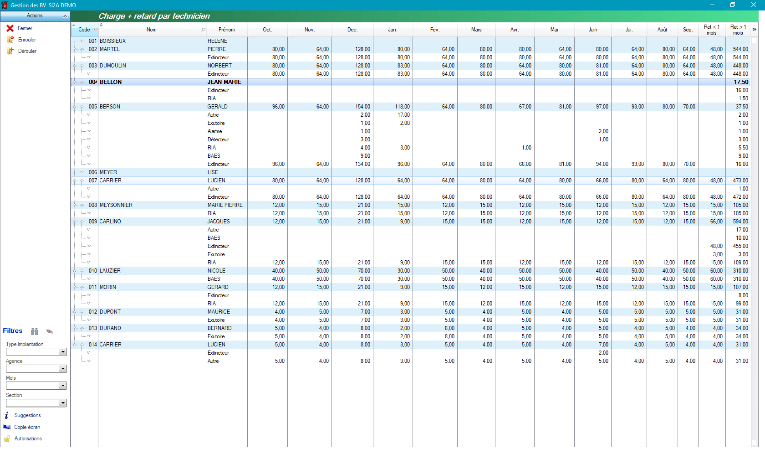The image size is (765, 449).
Task: Click the magnifier icon in the Code column header
Action: pyautogui.click(x=96, y=29)
